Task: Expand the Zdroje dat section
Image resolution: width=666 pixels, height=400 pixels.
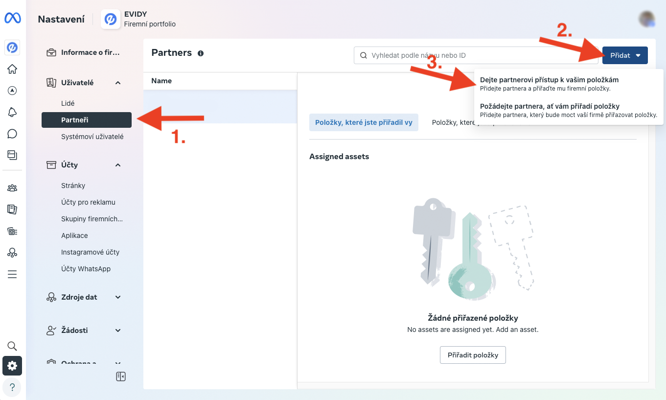Action: (x=118, y=297)
